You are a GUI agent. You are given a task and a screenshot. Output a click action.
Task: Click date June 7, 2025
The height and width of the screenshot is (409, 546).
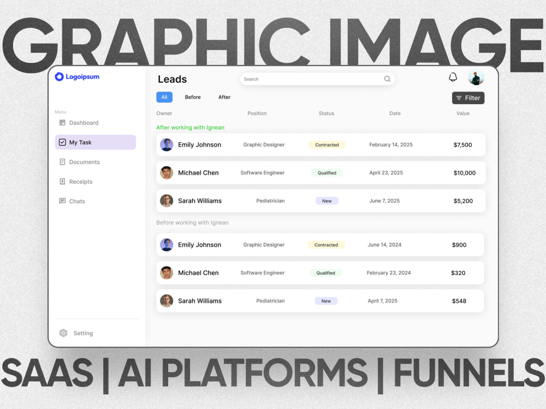pos(384,201)
